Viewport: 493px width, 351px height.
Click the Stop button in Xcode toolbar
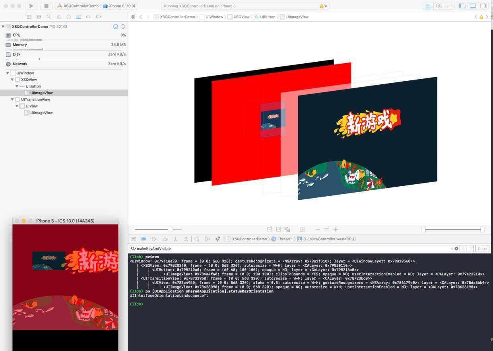(x=46, y=6)
